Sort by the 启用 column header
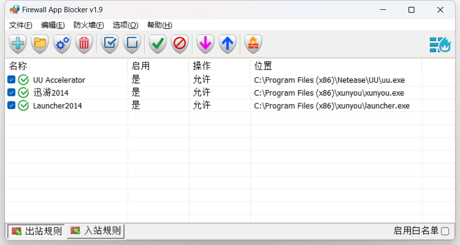This screenshot has height=245, width=460. pyautogui.click(x=158, y=66)
